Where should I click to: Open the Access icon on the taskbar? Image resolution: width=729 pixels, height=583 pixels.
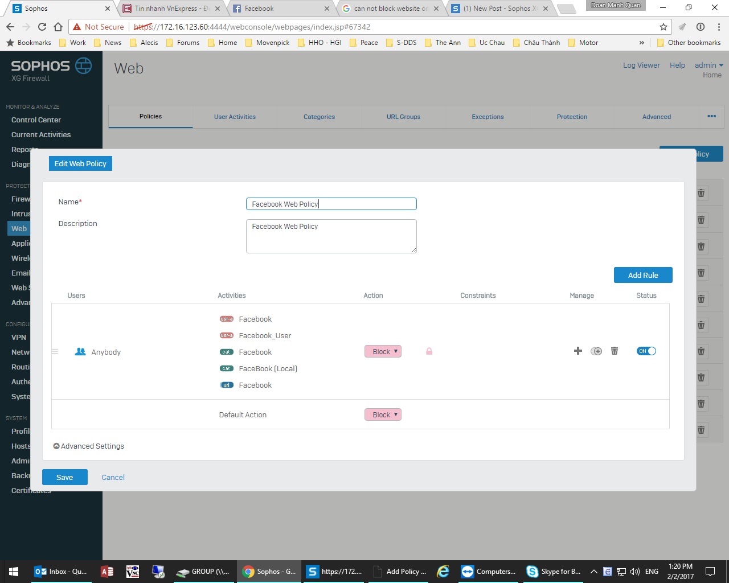click(x=107, y=572)
